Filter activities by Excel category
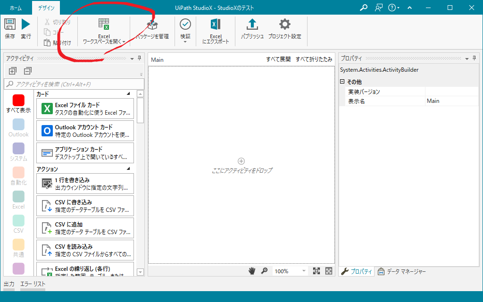The width and height of the screenshot is (483, 302). [18, 200]
